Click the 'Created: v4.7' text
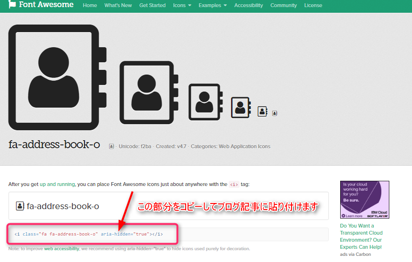 pos(171,146)
